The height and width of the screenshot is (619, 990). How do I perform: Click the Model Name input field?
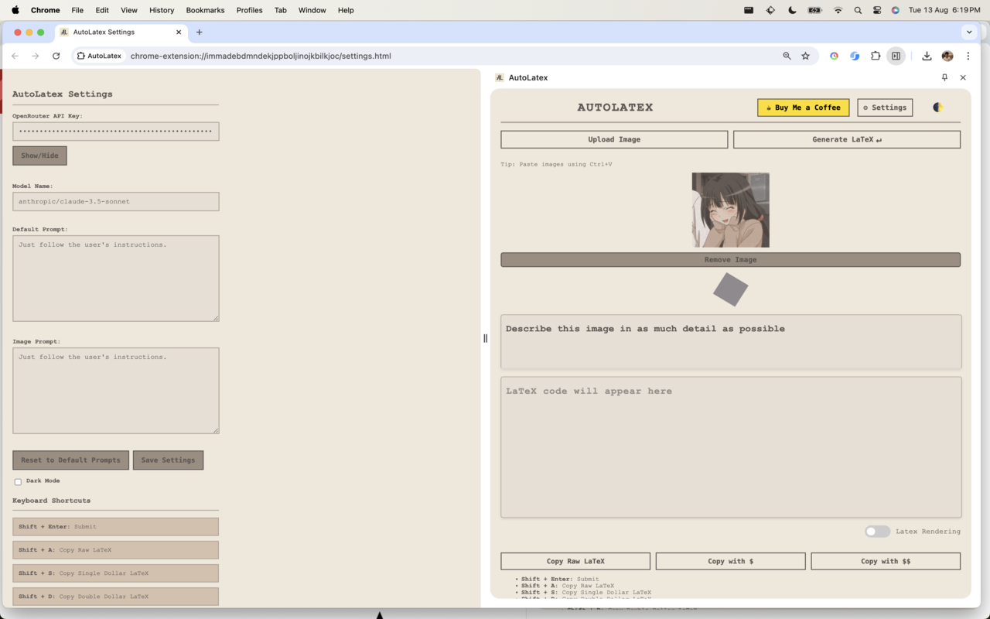pos(115,201)
